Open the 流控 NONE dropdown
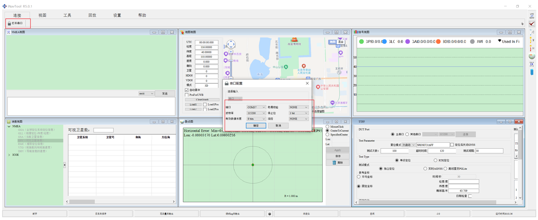Screen dimensions: 538x220 [x=298, y=119]
